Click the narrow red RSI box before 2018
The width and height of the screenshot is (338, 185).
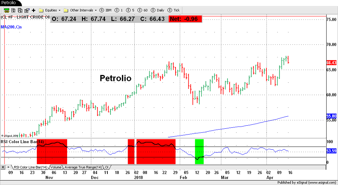coord(131,152)
